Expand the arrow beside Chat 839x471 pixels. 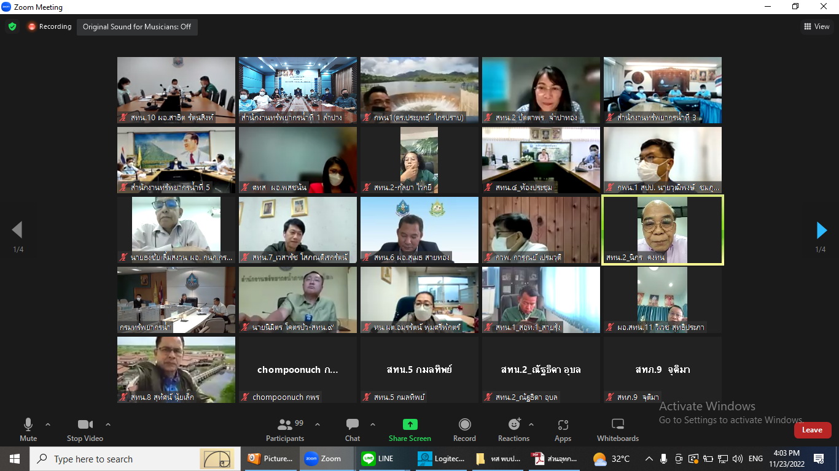373,424
